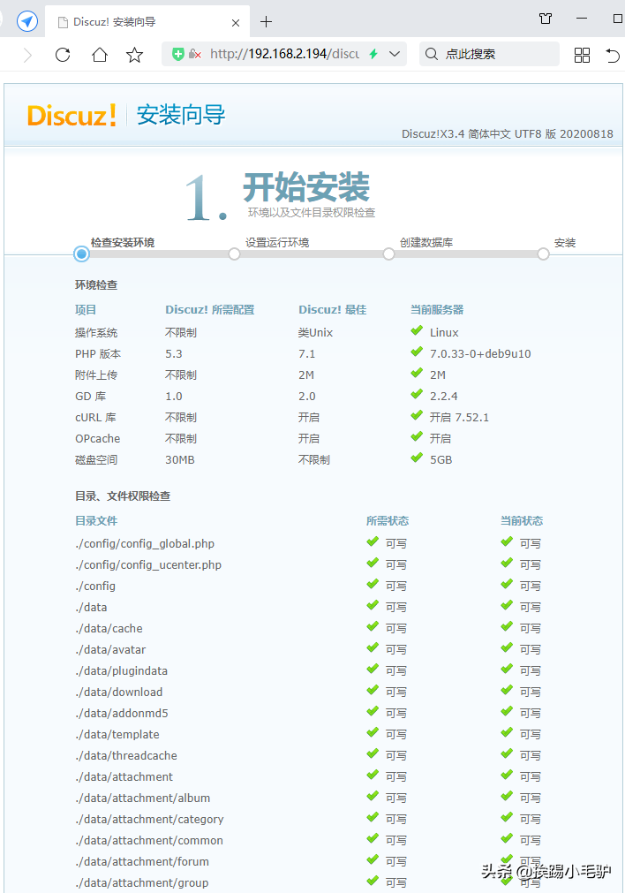Click the PHP 版本 row label
Image resolution: width=625 pixels, height=893 pixels.
coord(98,353)
